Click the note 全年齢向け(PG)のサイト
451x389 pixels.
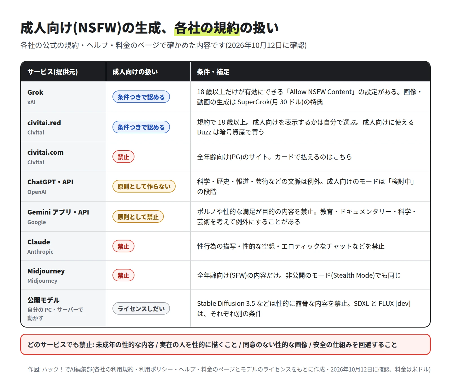point(275,157)
